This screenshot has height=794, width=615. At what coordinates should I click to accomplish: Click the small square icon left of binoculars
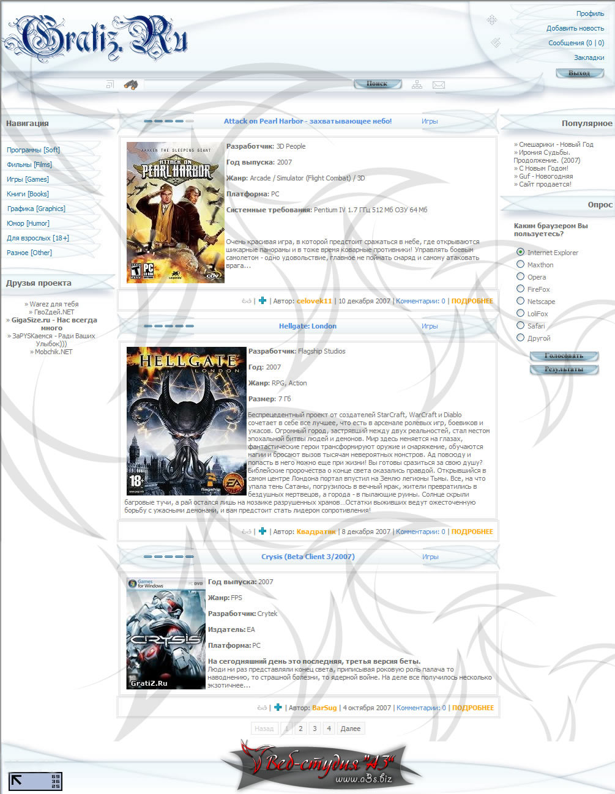coord(110,84)
